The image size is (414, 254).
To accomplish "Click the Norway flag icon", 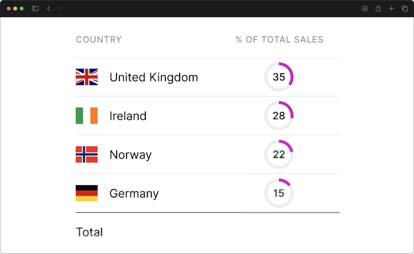I will pyautogui.click(x=87, y=155).
